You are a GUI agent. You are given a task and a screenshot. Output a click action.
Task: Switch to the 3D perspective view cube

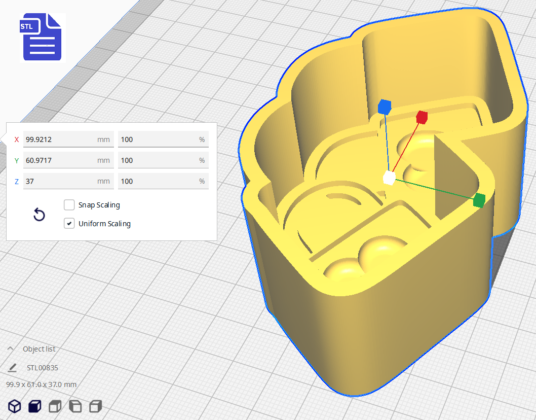point(15,406)
